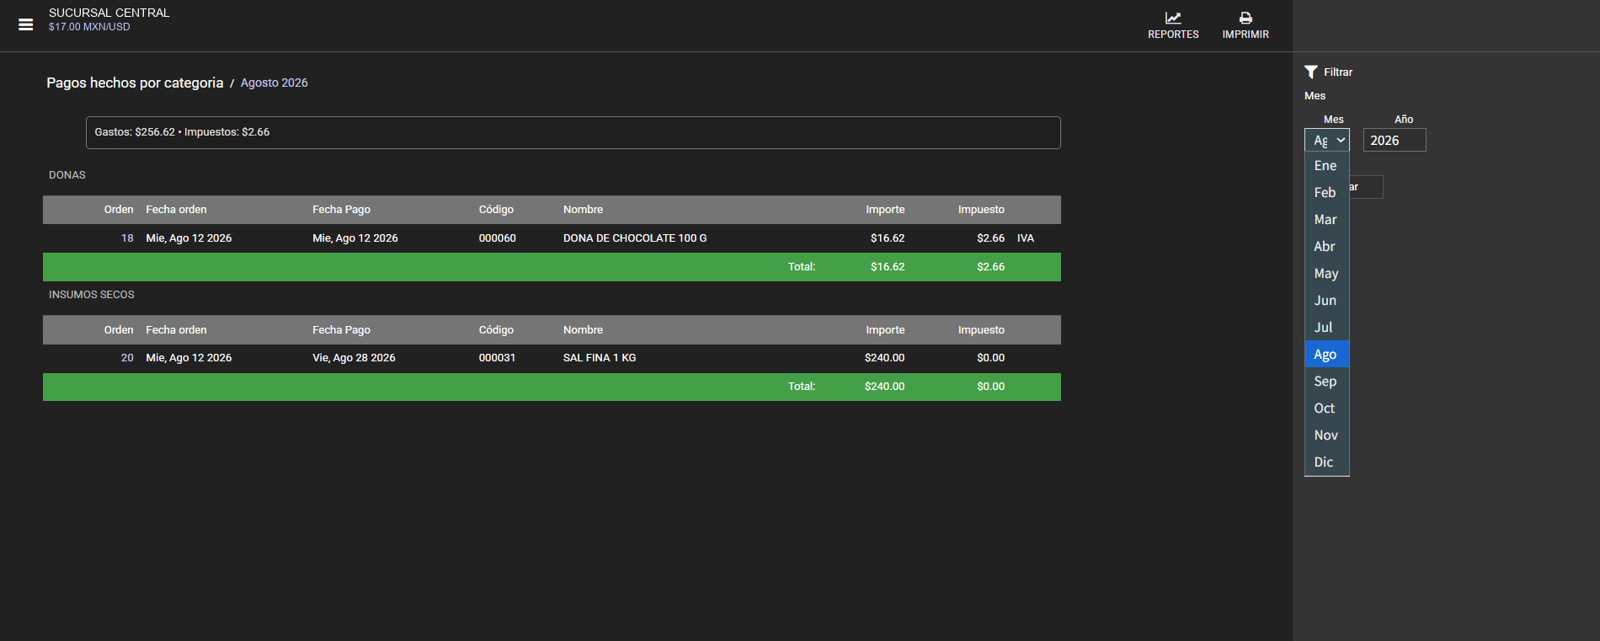Image resolution: width=1600 pixels, height=641 pixels.
Task: Click the Año year field
Action: (1395, 141)
